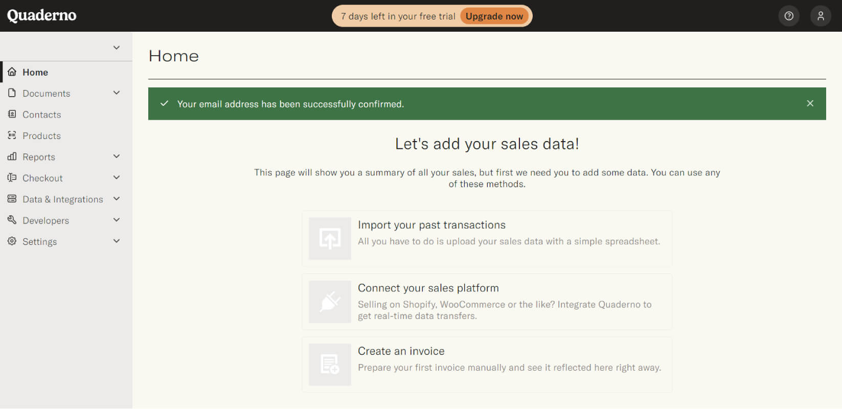Click the Home house icon in sidebar
Image resolution: width=842 pixels, height=409 pixels.
(12, 72)
